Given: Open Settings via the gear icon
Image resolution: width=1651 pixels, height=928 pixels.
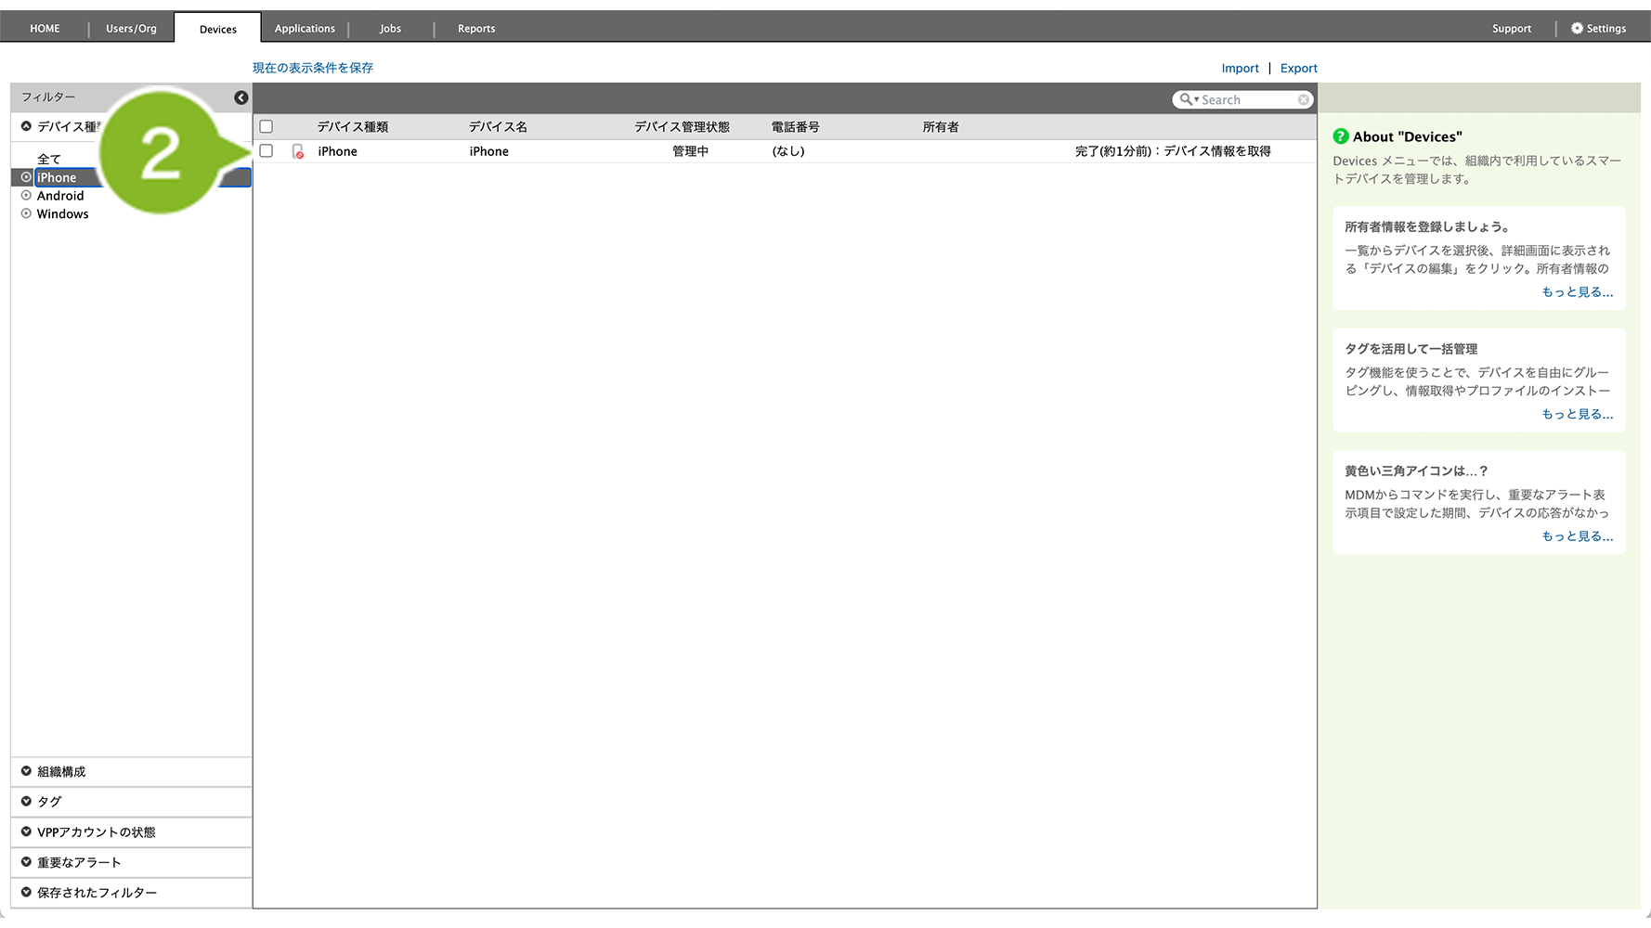Looking at the screenshot, I should [1577, 29].
